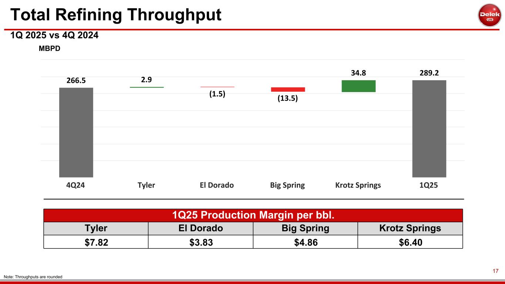Select the gray 4Q24 bar in the chart
The width and height of the screenshot is (505, 284).
[x=76, y=132]
